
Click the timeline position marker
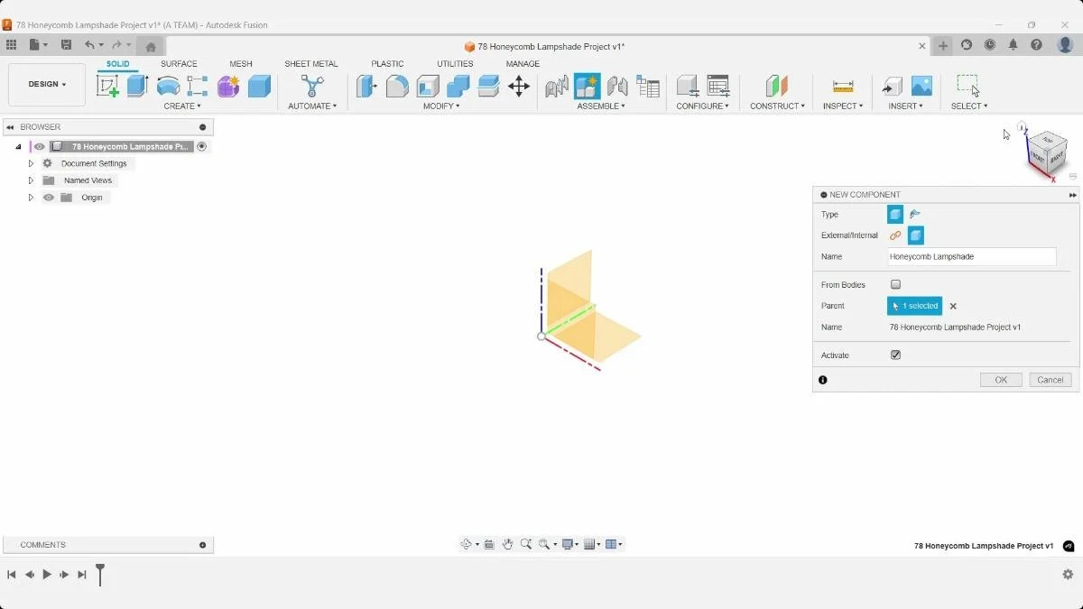tap(100, 574)
